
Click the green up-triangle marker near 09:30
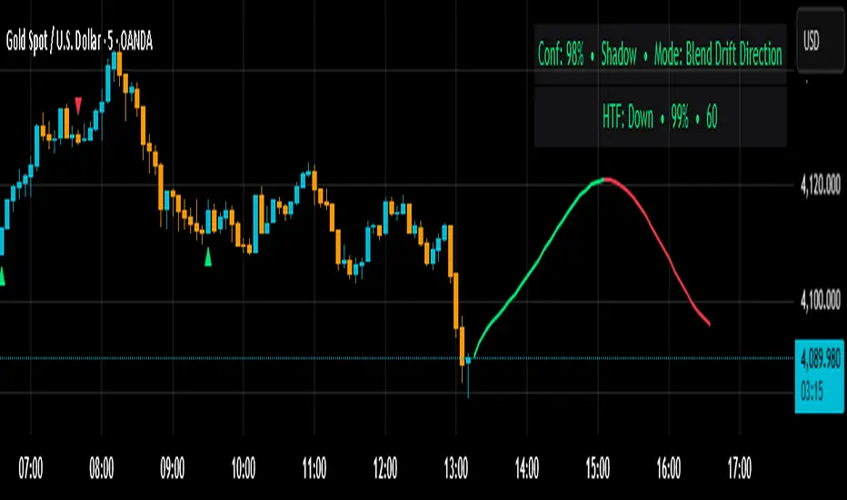click(208, 256)
